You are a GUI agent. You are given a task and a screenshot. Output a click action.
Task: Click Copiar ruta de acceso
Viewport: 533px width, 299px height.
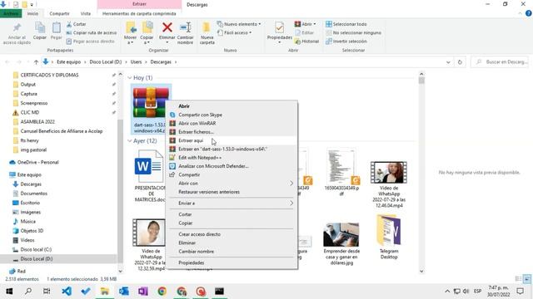click(92, 32)
